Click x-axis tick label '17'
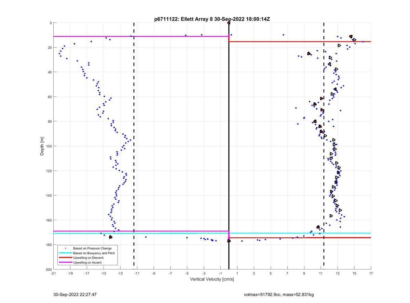The image size is (410, 303). coord(371,273)
